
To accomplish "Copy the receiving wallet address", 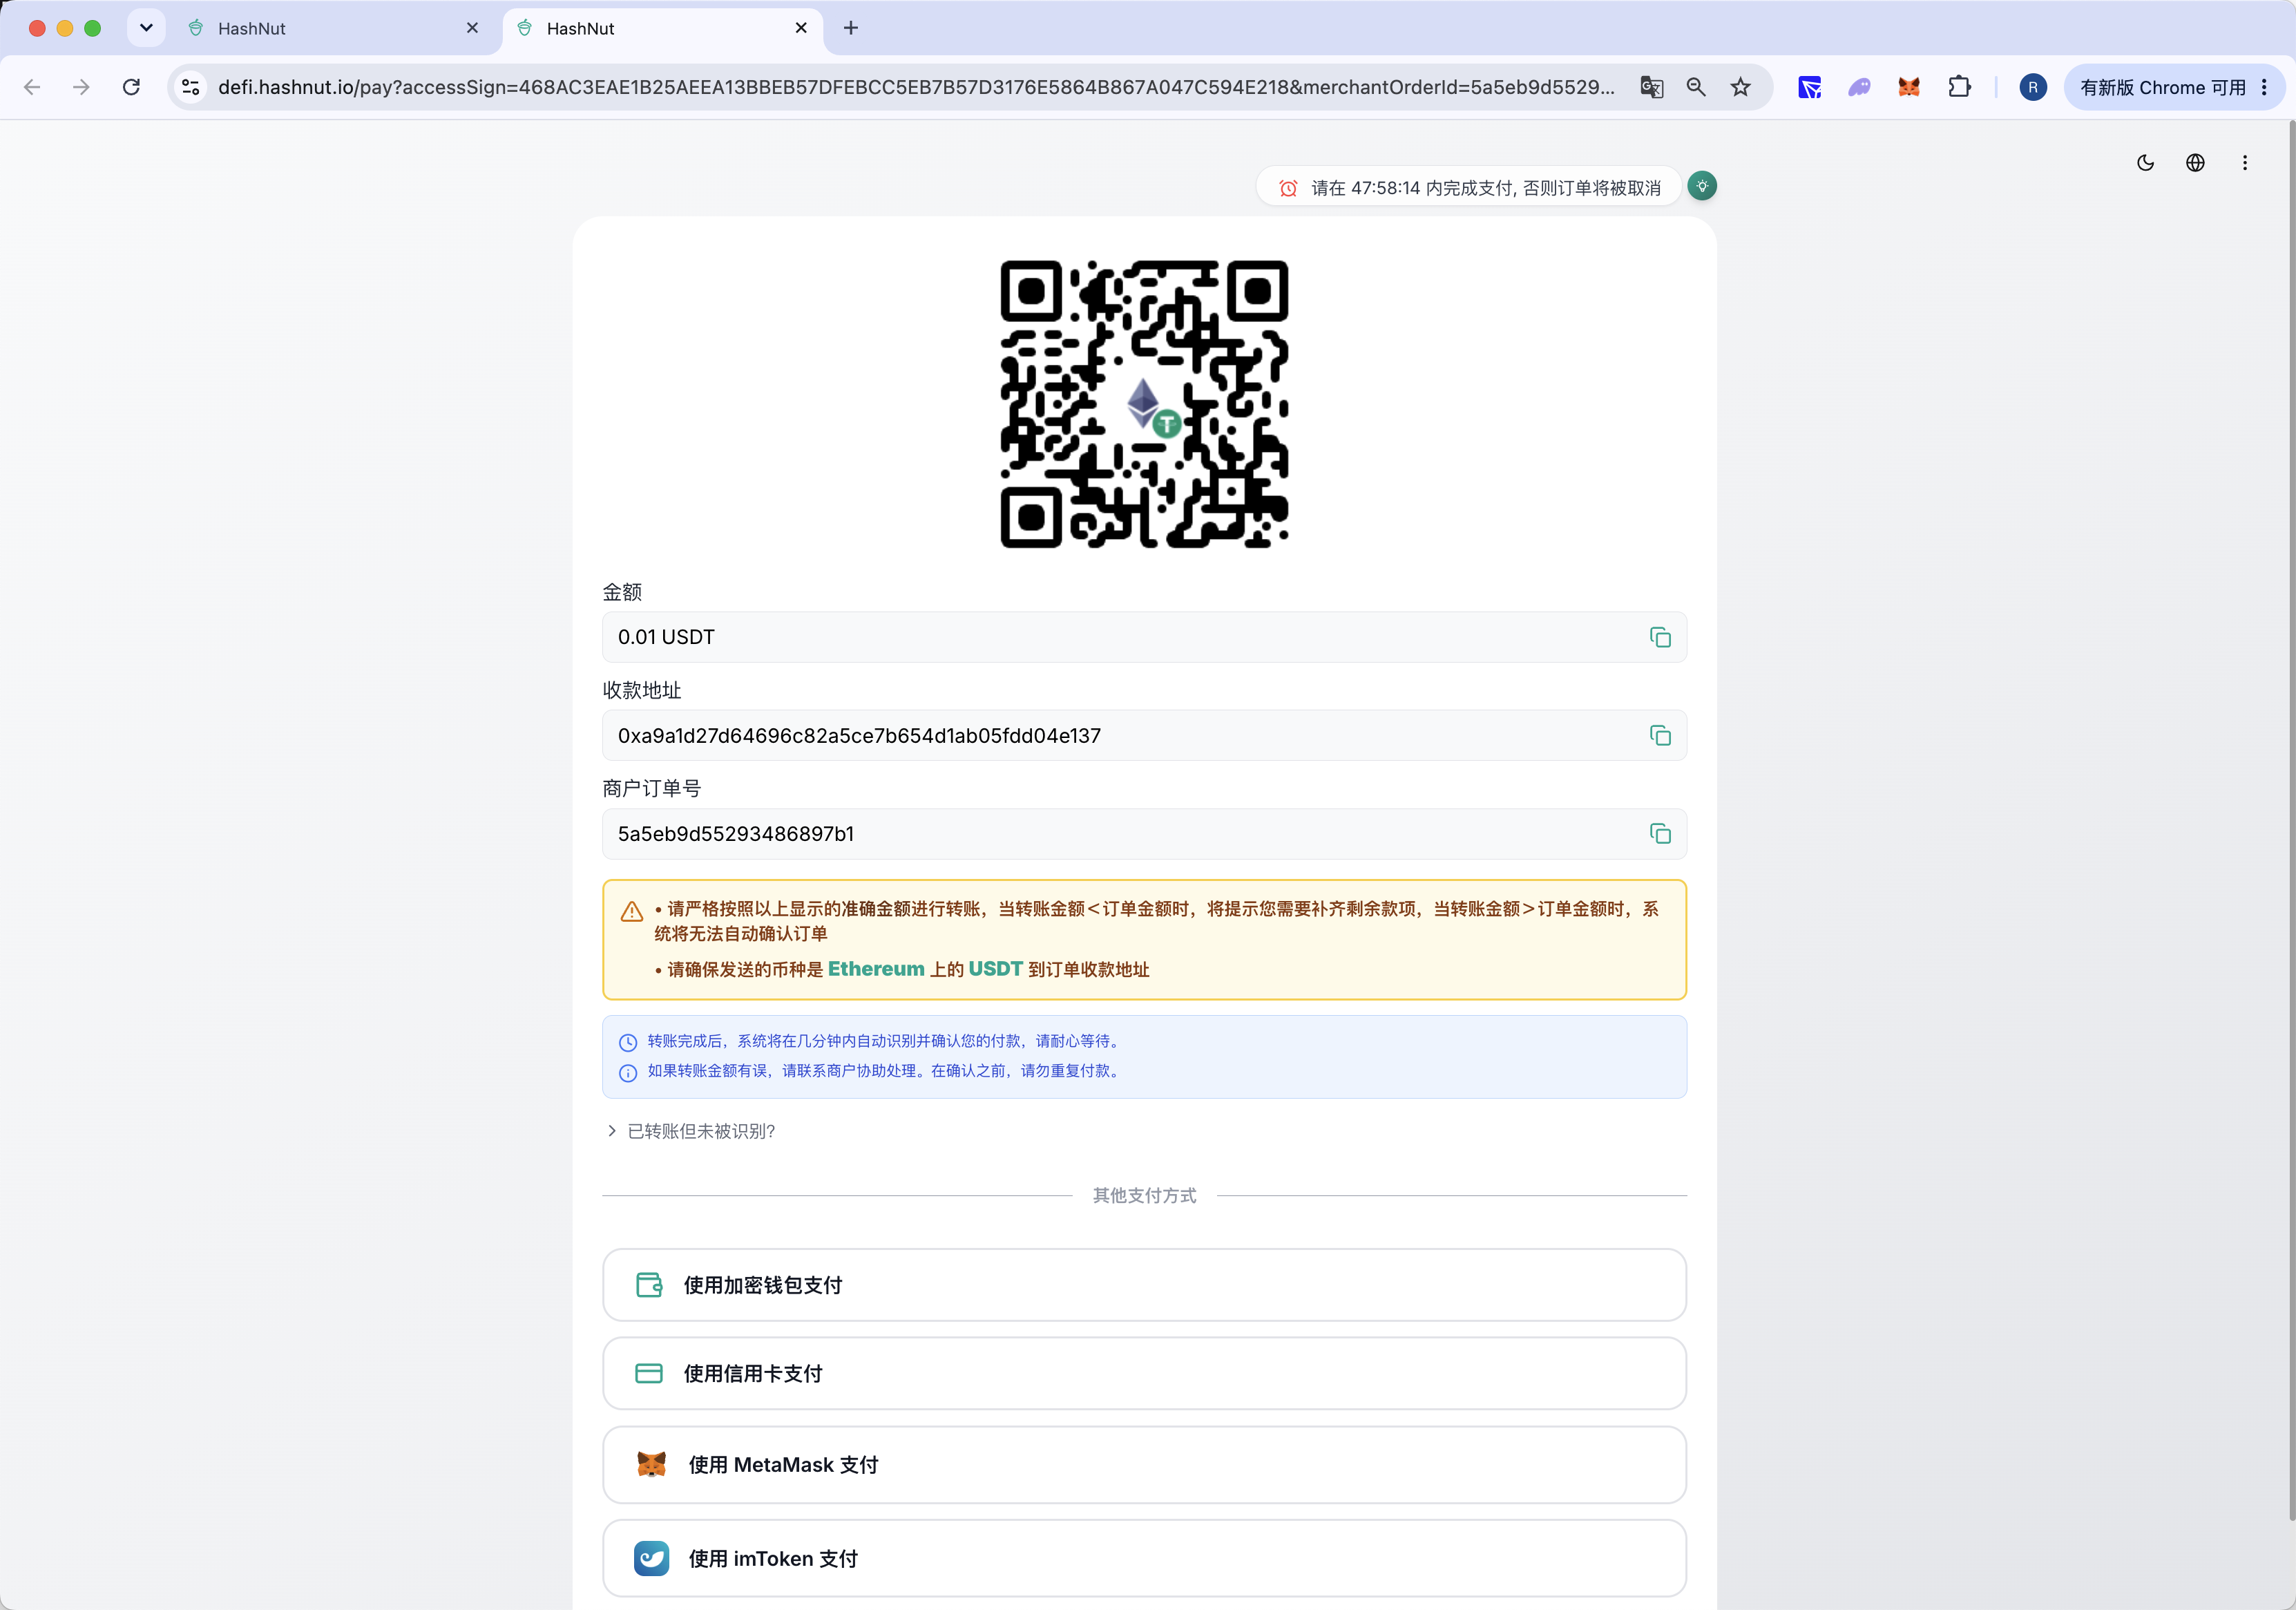I will 1660,735.
